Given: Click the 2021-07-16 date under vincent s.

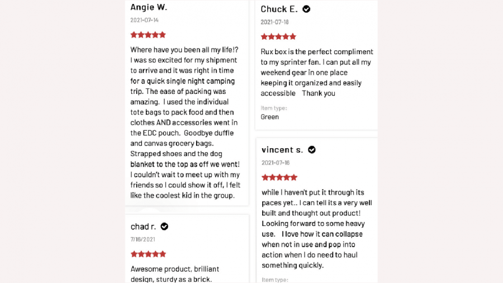Looking at the screenshot, I should click(276, 163).
